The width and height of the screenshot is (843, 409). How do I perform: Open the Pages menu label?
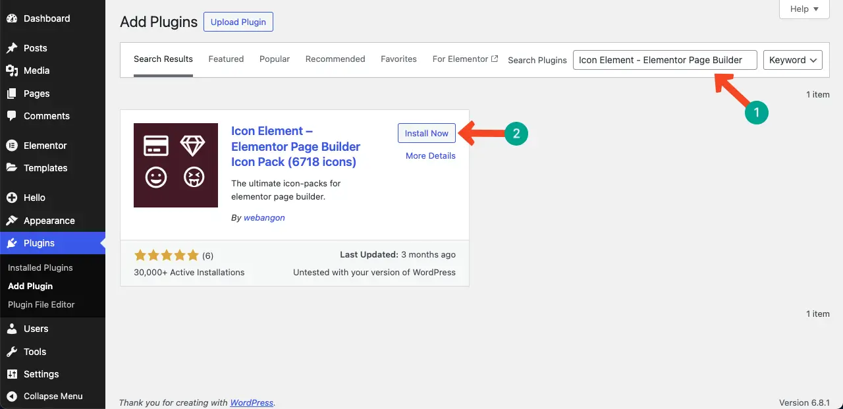tap(37, 94)
